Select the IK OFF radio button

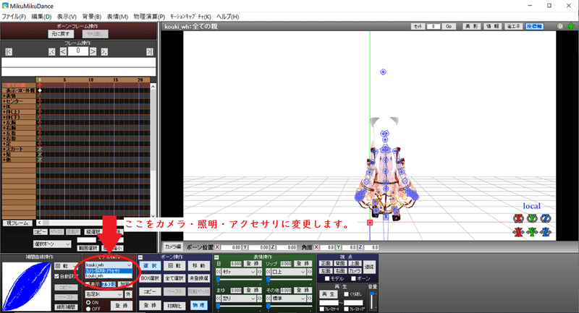tap(88, 309)
